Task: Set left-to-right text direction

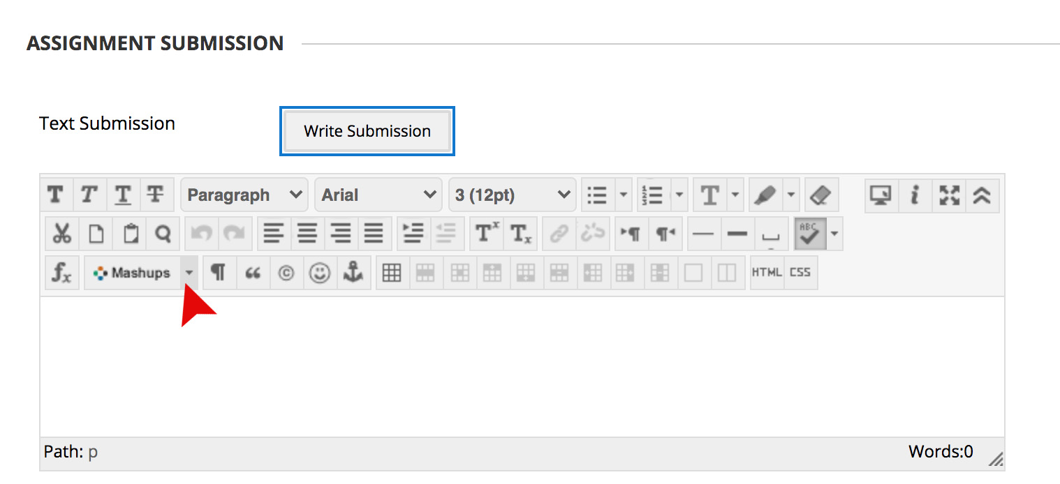Action: pyautogui.click(x=631, y=234)
